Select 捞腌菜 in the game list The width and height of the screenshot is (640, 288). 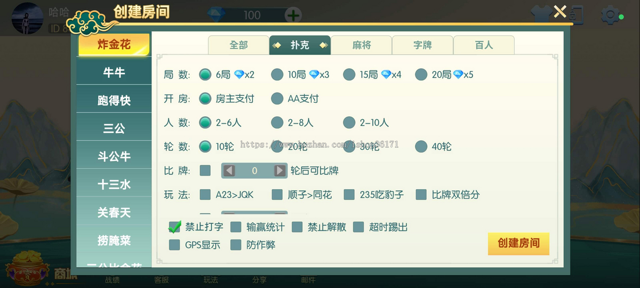click(114, 241)
